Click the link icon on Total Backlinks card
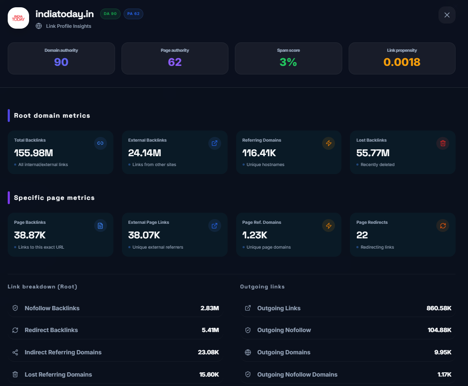 (100, 143)
